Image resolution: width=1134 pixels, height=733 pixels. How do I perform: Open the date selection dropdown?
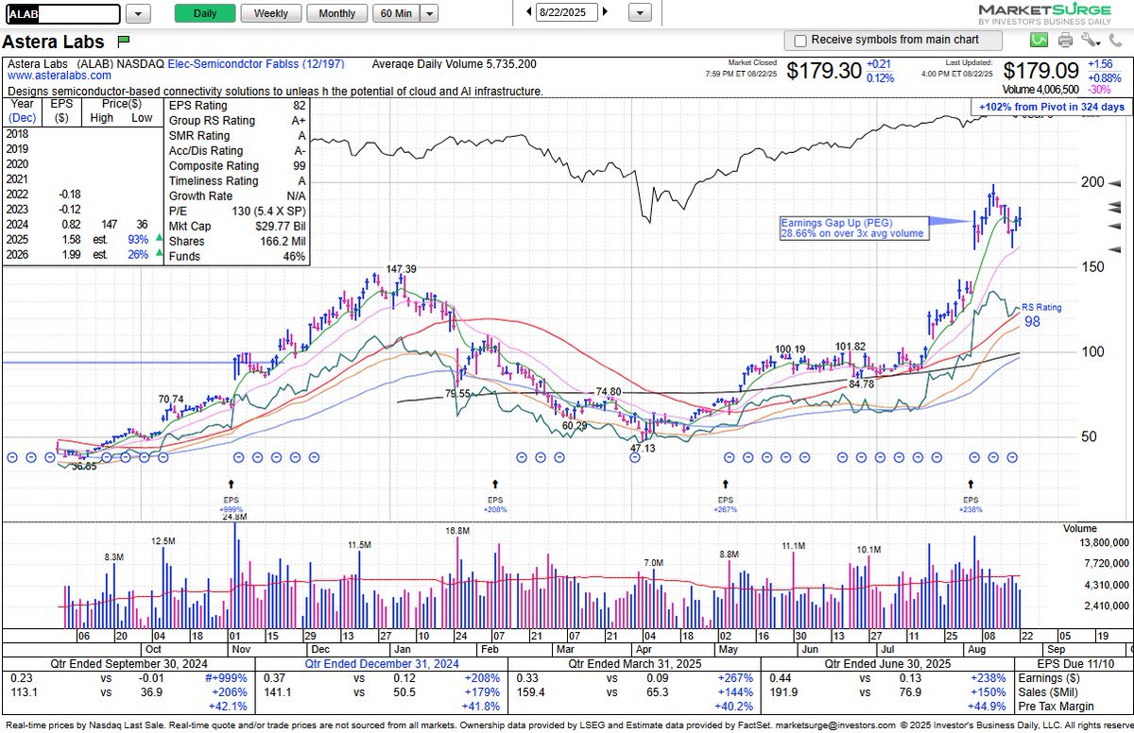point(639,13)
